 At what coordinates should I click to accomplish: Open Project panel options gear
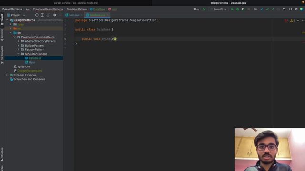pos(55,15)
